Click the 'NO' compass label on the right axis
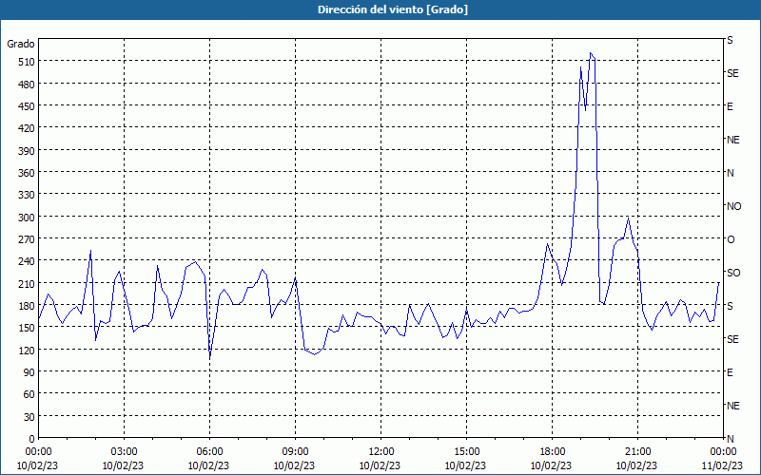The image size is (761, 475). [733, 206]
